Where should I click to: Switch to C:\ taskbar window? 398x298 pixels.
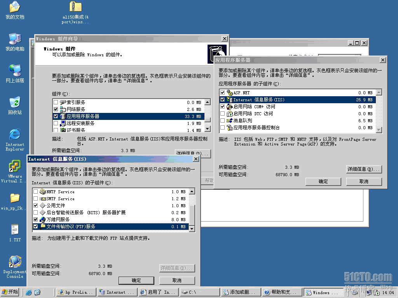[199, 292]
